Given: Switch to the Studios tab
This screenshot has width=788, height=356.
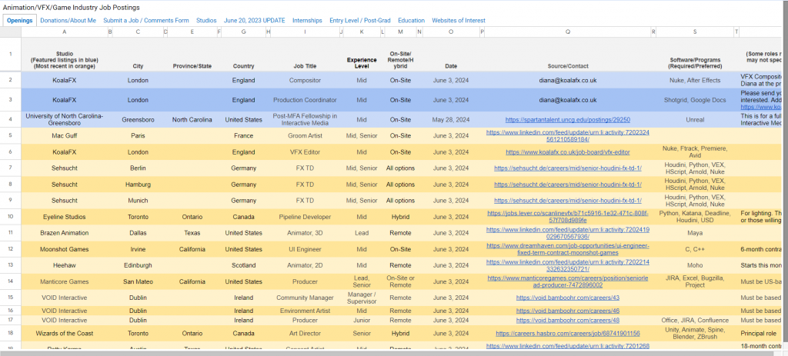Looking at the screenshot, I should pyautogui.click(x=206, y=21).
